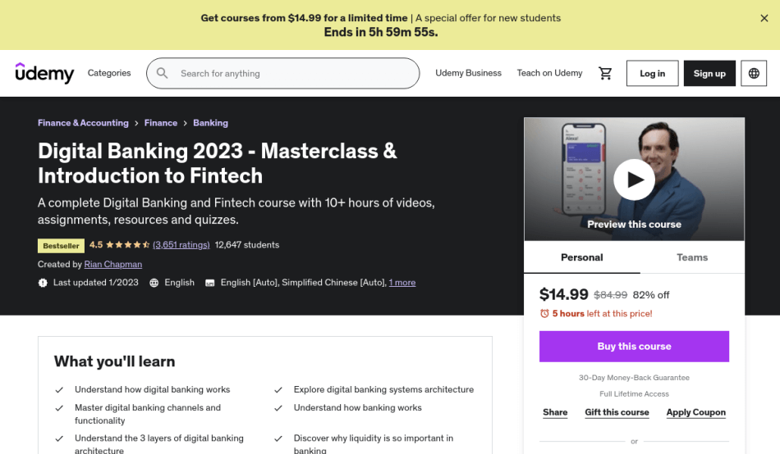Open the Categories menu
This screenshot has height=454, width=780.
click(109, 73)
